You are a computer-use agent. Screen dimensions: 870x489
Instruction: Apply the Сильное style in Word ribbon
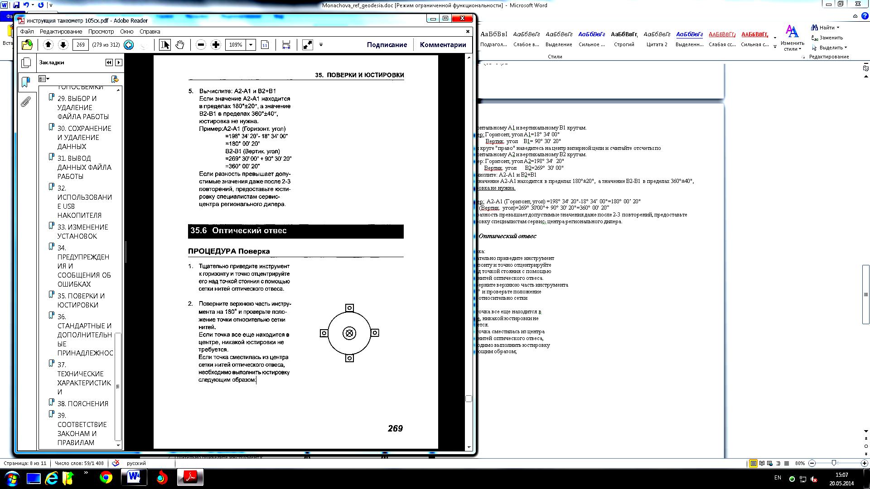(x=592, y=39)
